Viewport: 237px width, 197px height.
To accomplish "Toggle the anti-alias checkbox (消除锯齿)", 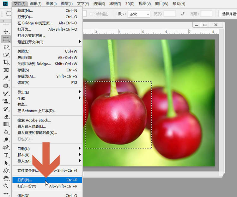I will pos(91,14).
